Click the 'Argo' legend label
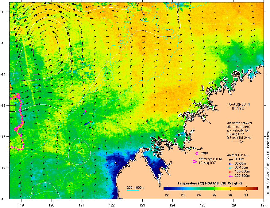Viewport: 270px width, 208px height. 204,153
